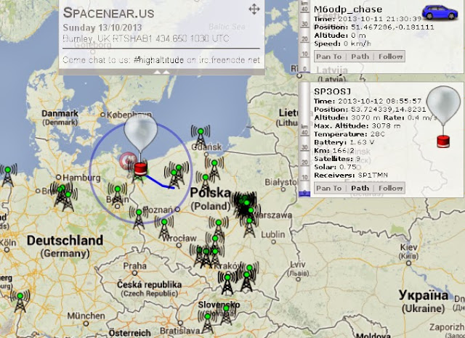Image resolution: width=465 pixels, height=338 pixels.
Task: Click Follow in the M6odp_chase panel
Action: [391, 57]
